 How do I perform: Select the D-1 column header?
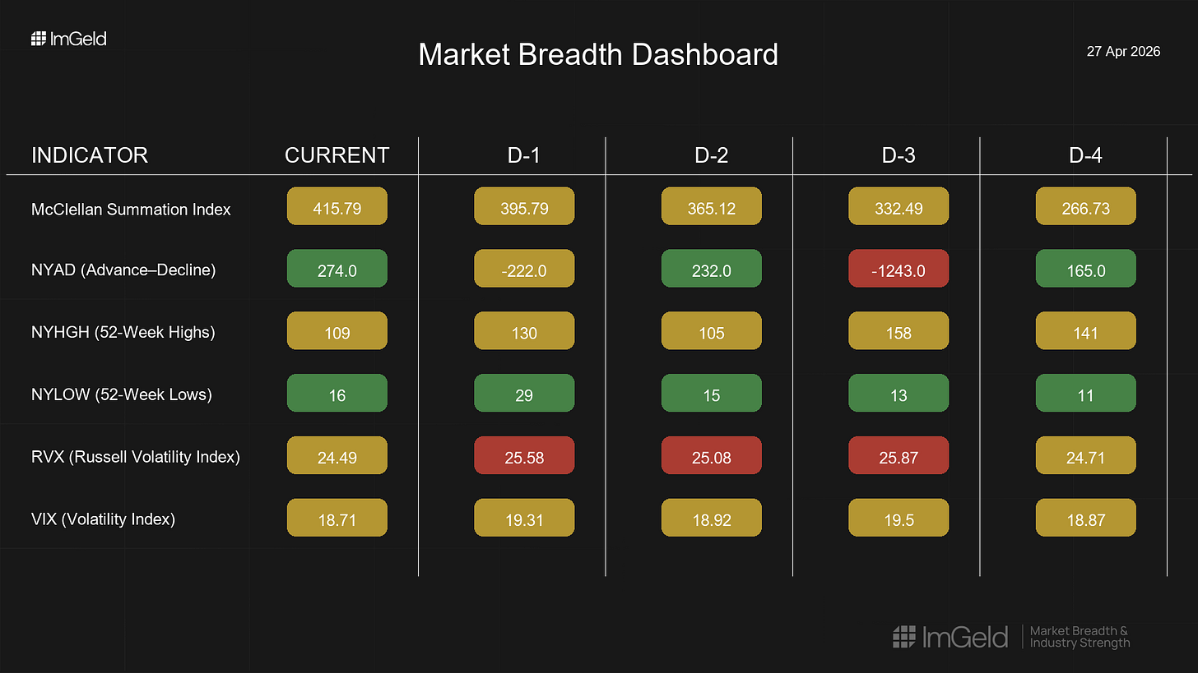click(524, 155)
